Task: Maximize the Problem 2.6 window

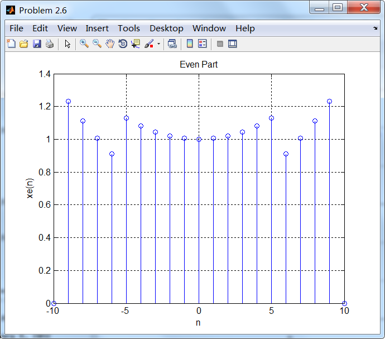Action: (x=338, y=7)
